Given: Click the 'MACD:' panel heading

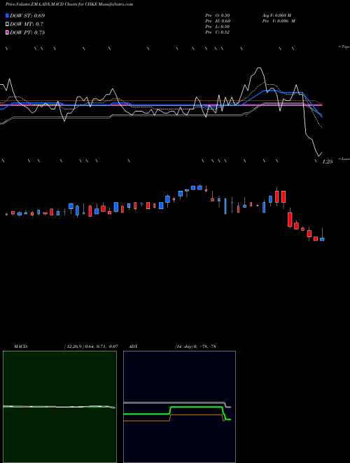Looking at the screenshot, I should tap(21, 347).
